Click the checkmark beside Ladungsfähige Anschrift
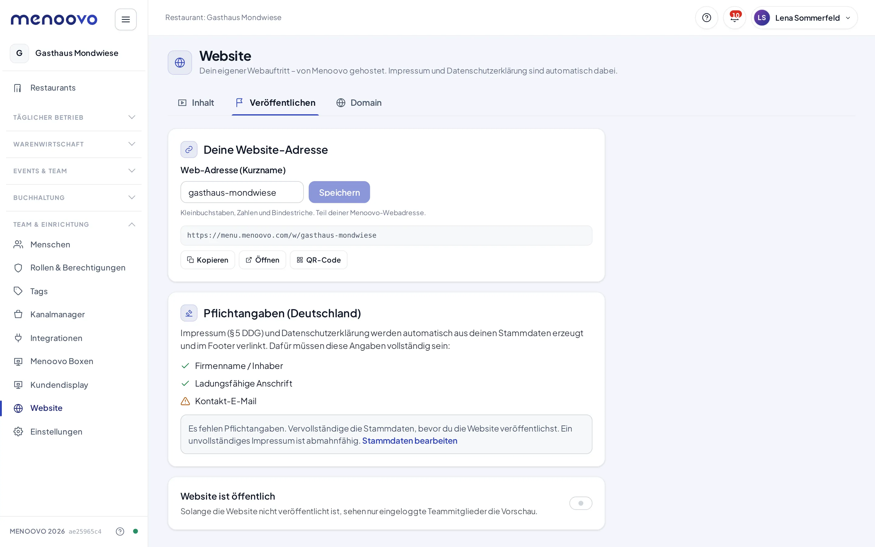 pyautogui.click(x=185, y=383)
